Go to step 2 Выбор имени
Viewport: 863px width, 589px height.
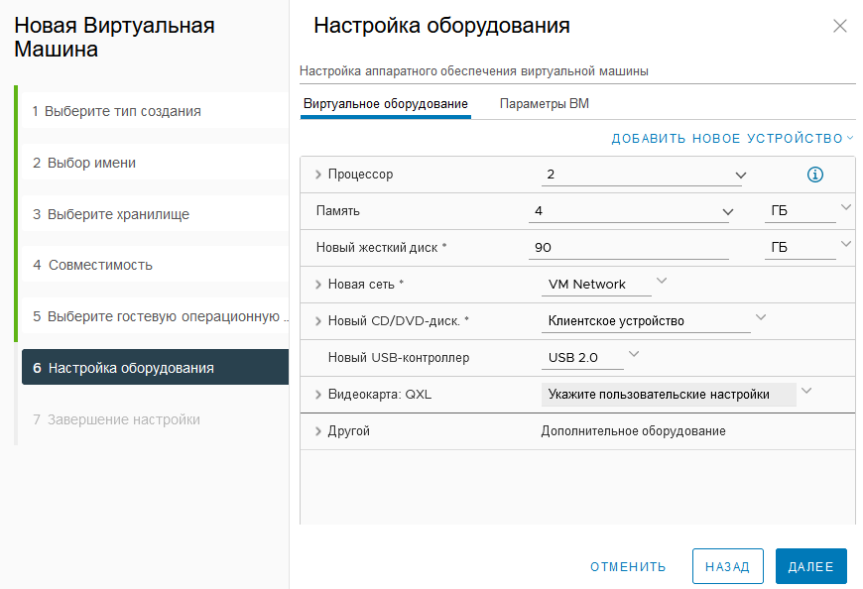coord(155,163)
